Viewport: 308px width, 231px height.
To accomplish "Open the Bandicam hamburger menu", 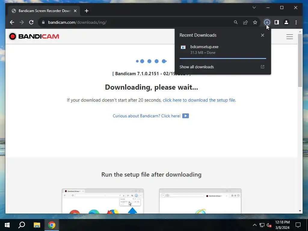I will [x=290, y=36].
